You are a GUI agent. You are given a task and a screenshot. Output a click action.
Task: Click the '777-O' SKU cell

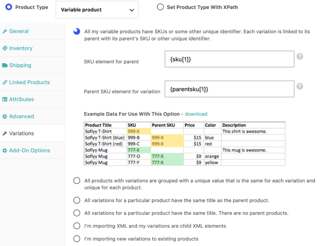[x=139, y=156]
